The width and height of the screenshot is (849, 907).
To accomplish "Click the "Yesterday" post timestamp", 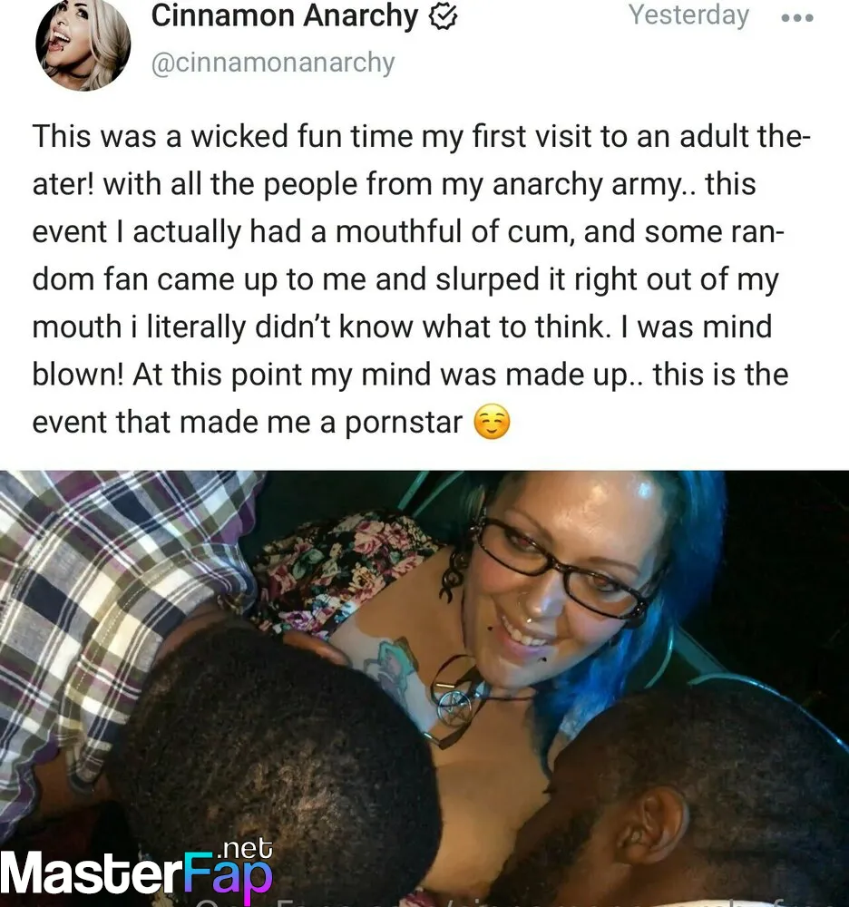I will click(688, 15).
